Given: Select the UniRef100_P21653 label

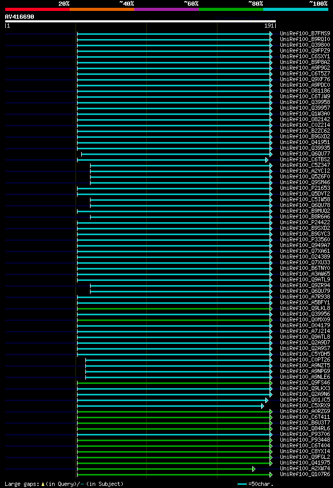Looking at the screenshot, I should pyautogui.click(x=305, y=188).
